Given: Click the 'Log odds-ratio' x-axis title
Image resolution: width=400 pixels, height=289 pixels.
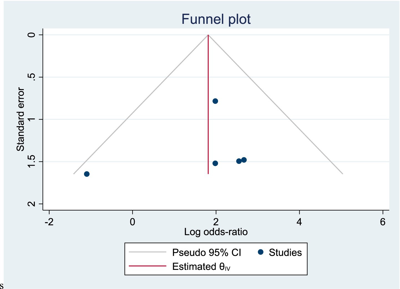Looking at the screenshot, I should coord(216,232).
